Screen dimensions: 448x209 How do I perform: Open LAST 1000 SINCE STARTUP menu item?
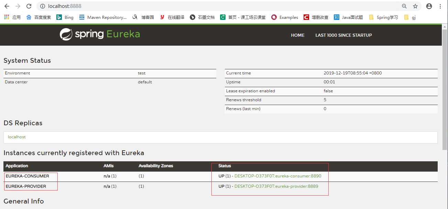tap(343, 35)
